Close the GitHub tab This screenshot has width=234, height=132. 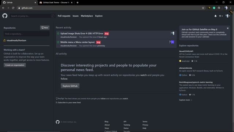[x=35, y=3]
